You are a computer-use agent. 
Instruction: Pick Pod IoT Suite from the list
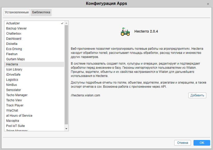pos(34,126)
